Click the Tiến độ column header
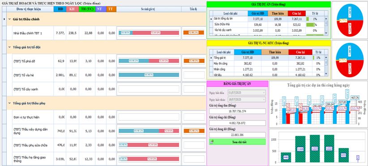Image resolution: width=368 pixels, height=166 pixels. pos(193,9)
